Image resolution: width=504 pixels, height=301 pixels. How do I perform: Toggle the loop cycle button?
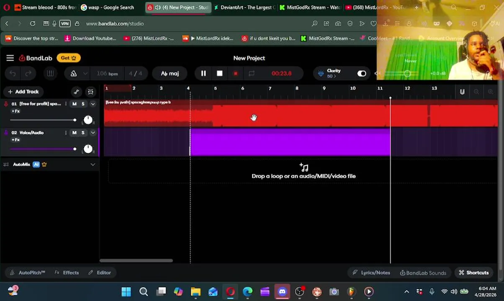coord(252,74)
